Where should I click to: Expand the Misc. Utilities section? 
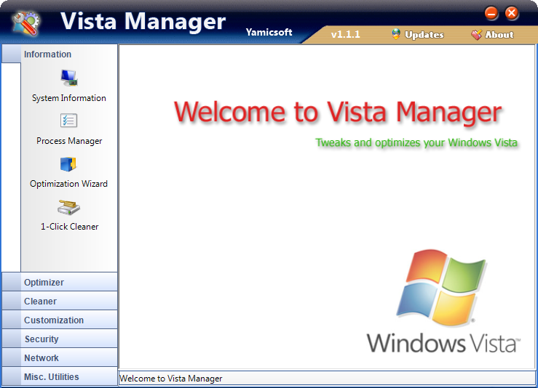[x=60, y=376]
